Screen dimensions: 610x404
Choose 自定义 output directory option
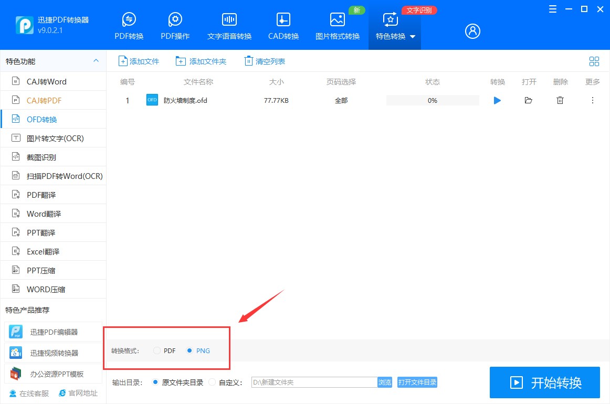pos(212,382)
